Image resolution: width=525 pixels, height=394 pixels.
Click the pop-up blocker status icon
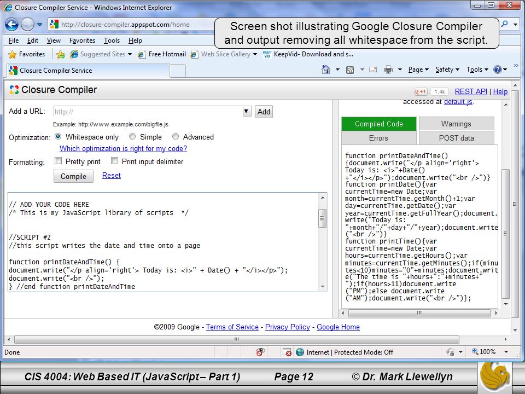(287, 352)
